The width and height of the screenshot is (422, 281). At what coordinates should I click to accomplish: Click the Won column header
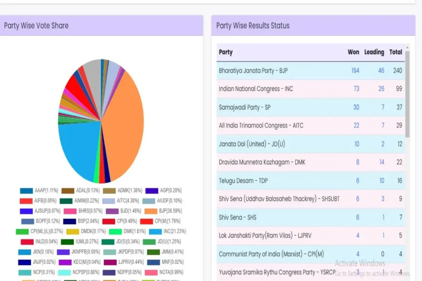click(353, 52)
